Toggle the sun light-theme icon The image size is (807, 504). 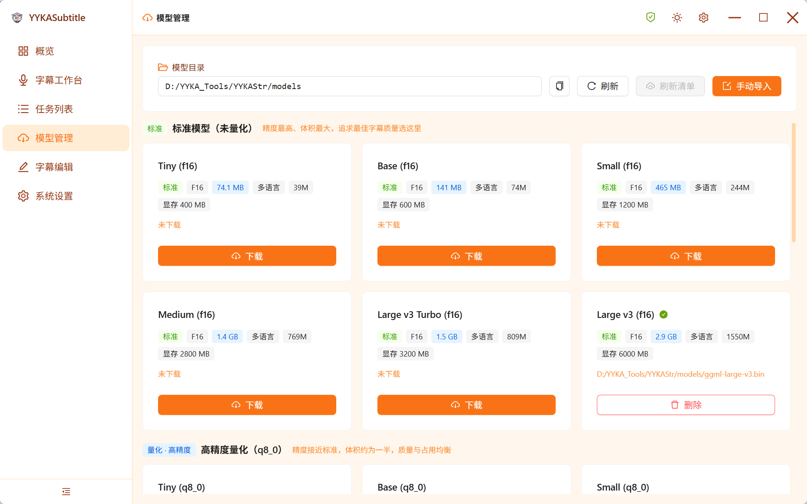coord(677,18)
